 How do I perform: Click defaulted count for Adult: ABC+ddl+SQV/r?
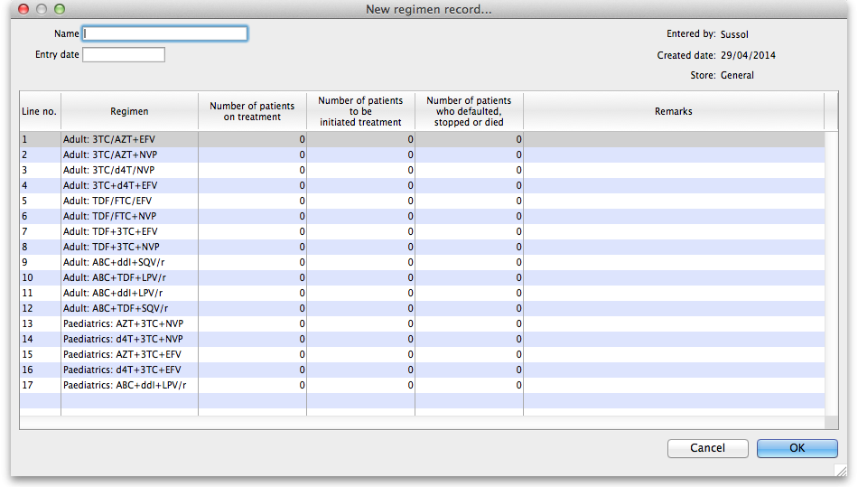[x=469, y=262]
